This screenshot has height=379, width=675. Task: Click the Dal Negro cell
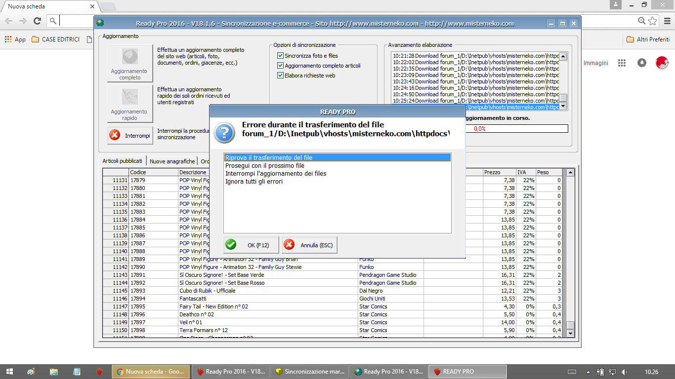click(x=390, y=291)
